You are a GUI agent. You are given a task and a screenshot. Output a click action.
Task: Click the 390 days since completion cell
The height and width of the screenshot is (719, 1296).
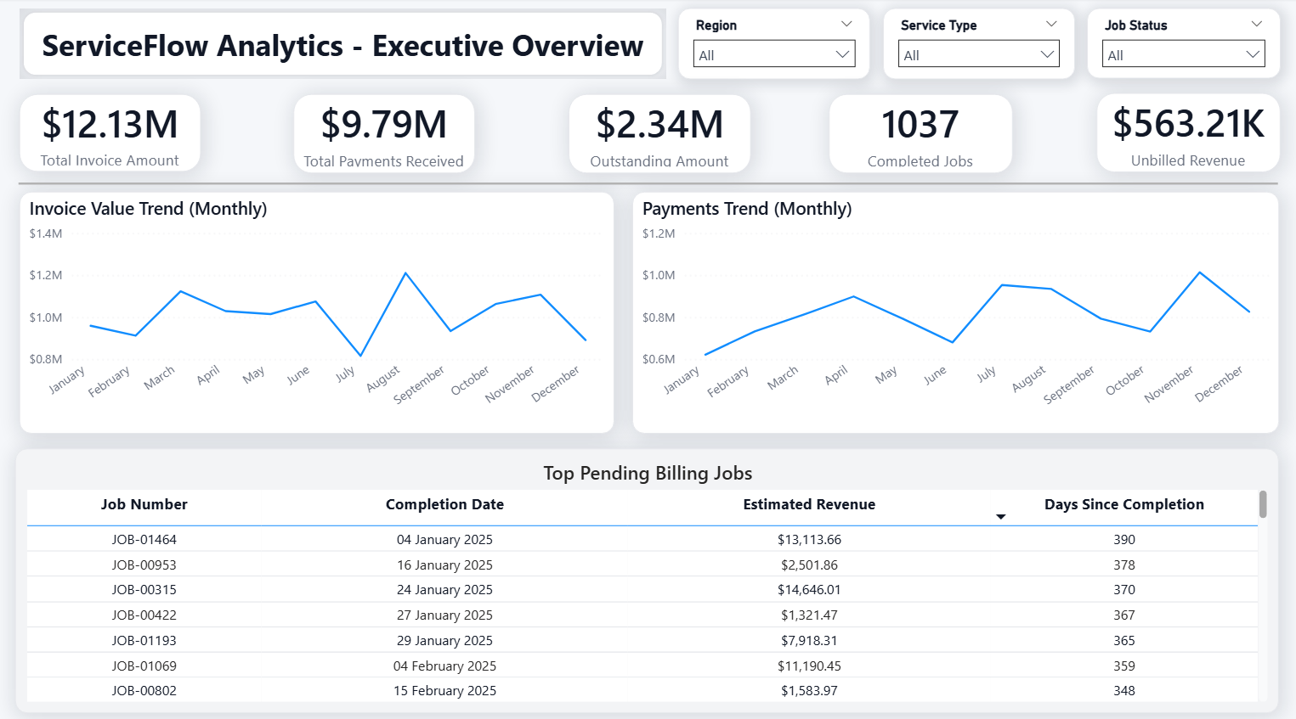pos(1124,539)
